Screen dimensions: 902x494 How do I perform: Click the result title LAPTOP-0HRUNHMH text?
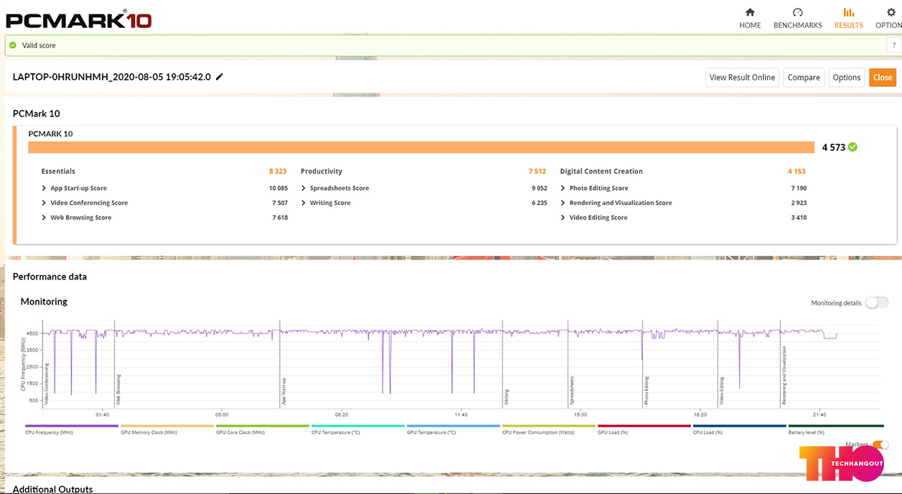pyautogui.click(x=112, y=77)
